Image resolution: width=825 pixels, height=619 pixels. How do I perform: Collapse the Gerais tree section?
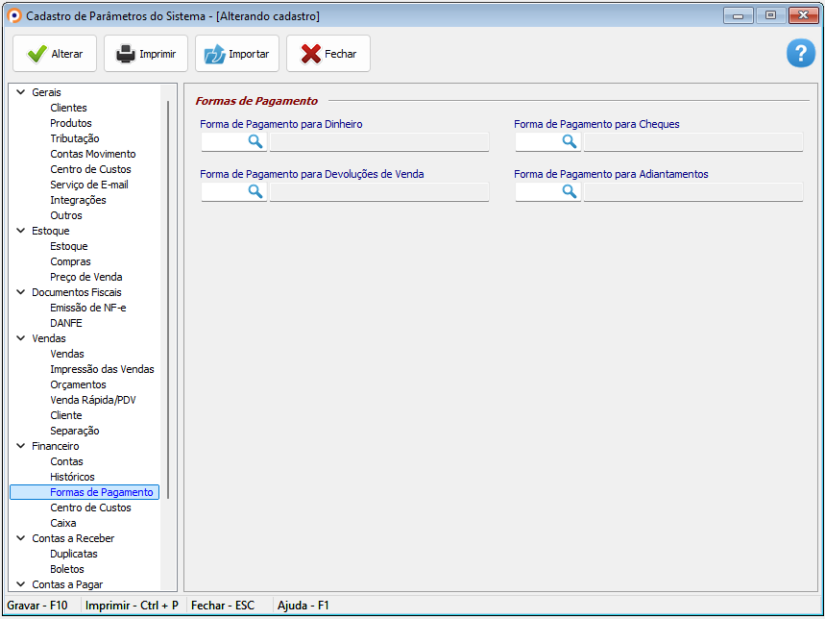pos(21,92)
